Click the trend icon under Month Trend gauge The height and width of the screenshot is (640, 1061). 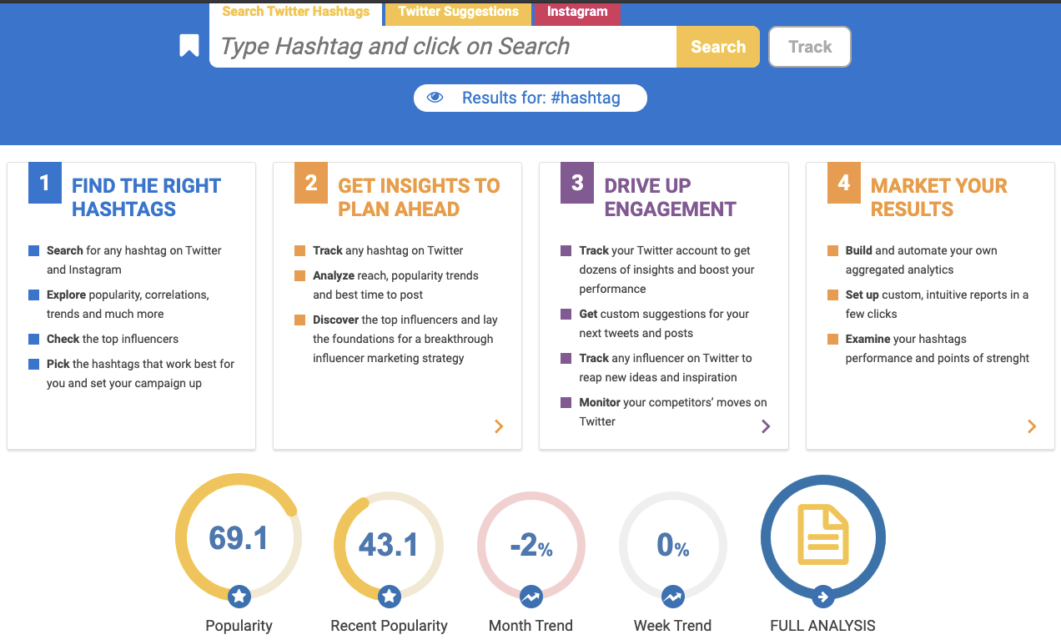coord(531,596)
